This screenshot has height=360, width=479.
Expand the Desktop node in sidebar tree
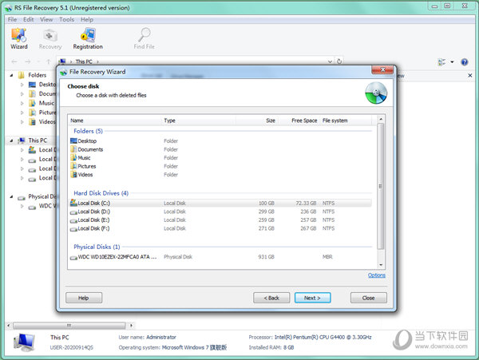click(22, 85)
